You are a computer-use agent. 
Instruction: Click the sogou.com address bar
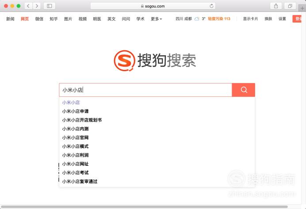[153, 6]
